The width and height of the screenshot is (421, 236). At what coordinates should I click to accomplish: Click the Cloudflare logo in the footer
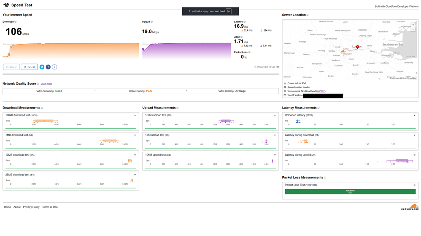tap(409, 207)
